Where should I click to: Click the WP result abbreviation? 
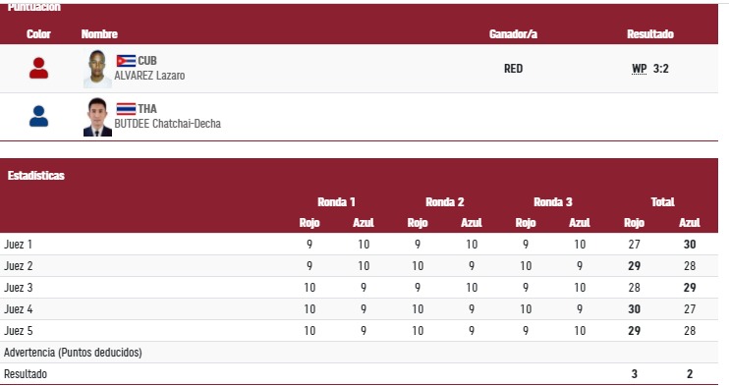point(640,69)
